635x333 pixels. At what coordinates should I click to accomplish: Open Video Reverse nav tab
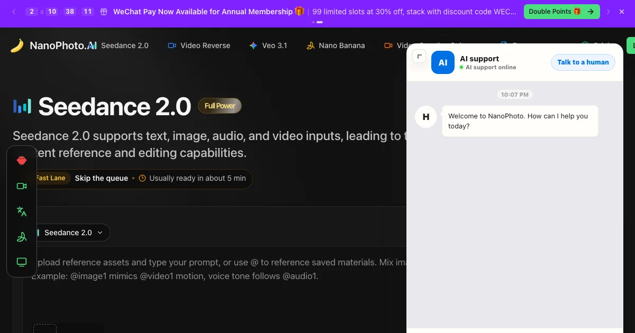point(199,45)
